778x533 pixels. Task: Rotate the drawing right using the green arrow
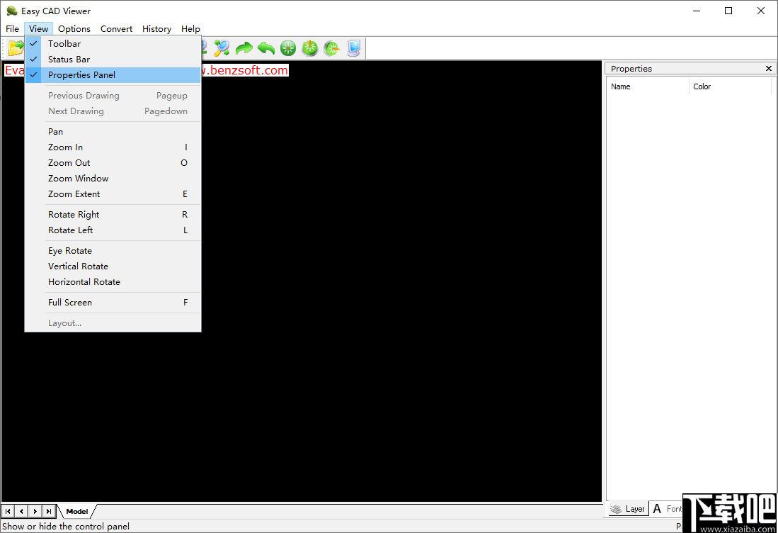click(244, 48)
